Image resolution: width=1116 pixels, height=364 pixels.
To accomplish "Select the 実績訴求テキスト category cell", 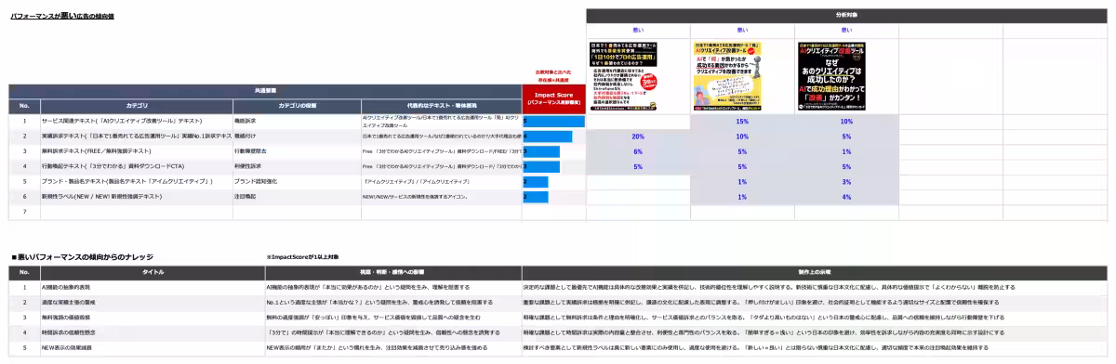I will pos(136,136).
